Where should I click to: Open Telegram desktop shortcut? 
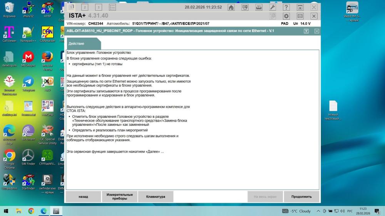28,84
